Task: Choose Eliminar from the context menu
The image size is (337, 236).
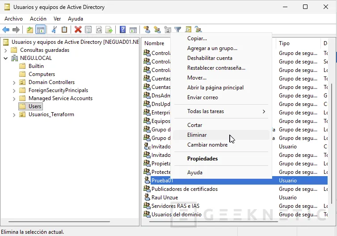Action: [221, 135]
